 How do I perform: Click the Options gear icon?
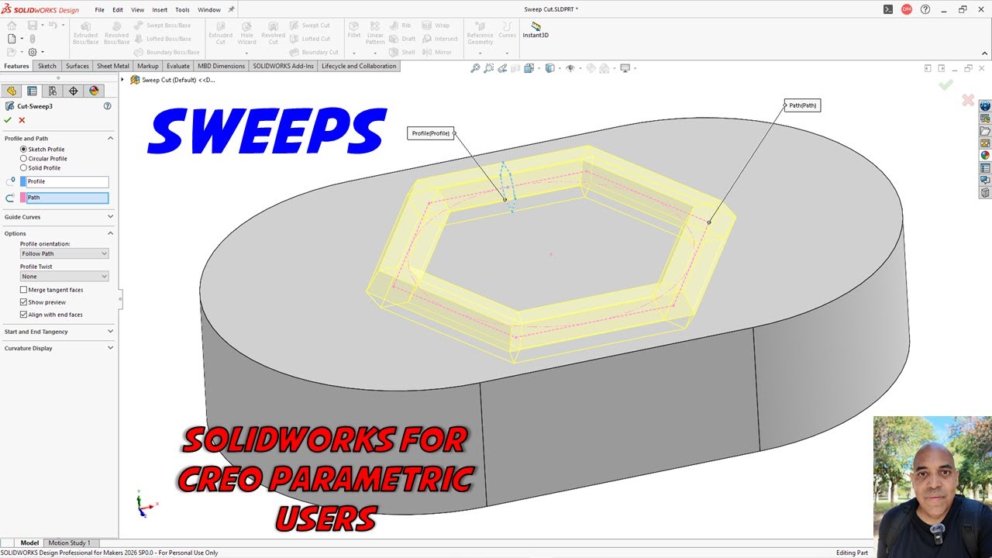32,52
